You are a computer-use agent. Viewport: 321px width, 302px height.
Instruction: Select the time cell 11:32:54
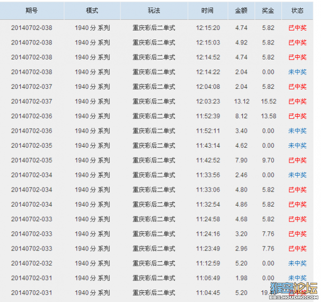click(208, 205)
